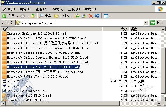Go up one folder level icon

(33, 16)
